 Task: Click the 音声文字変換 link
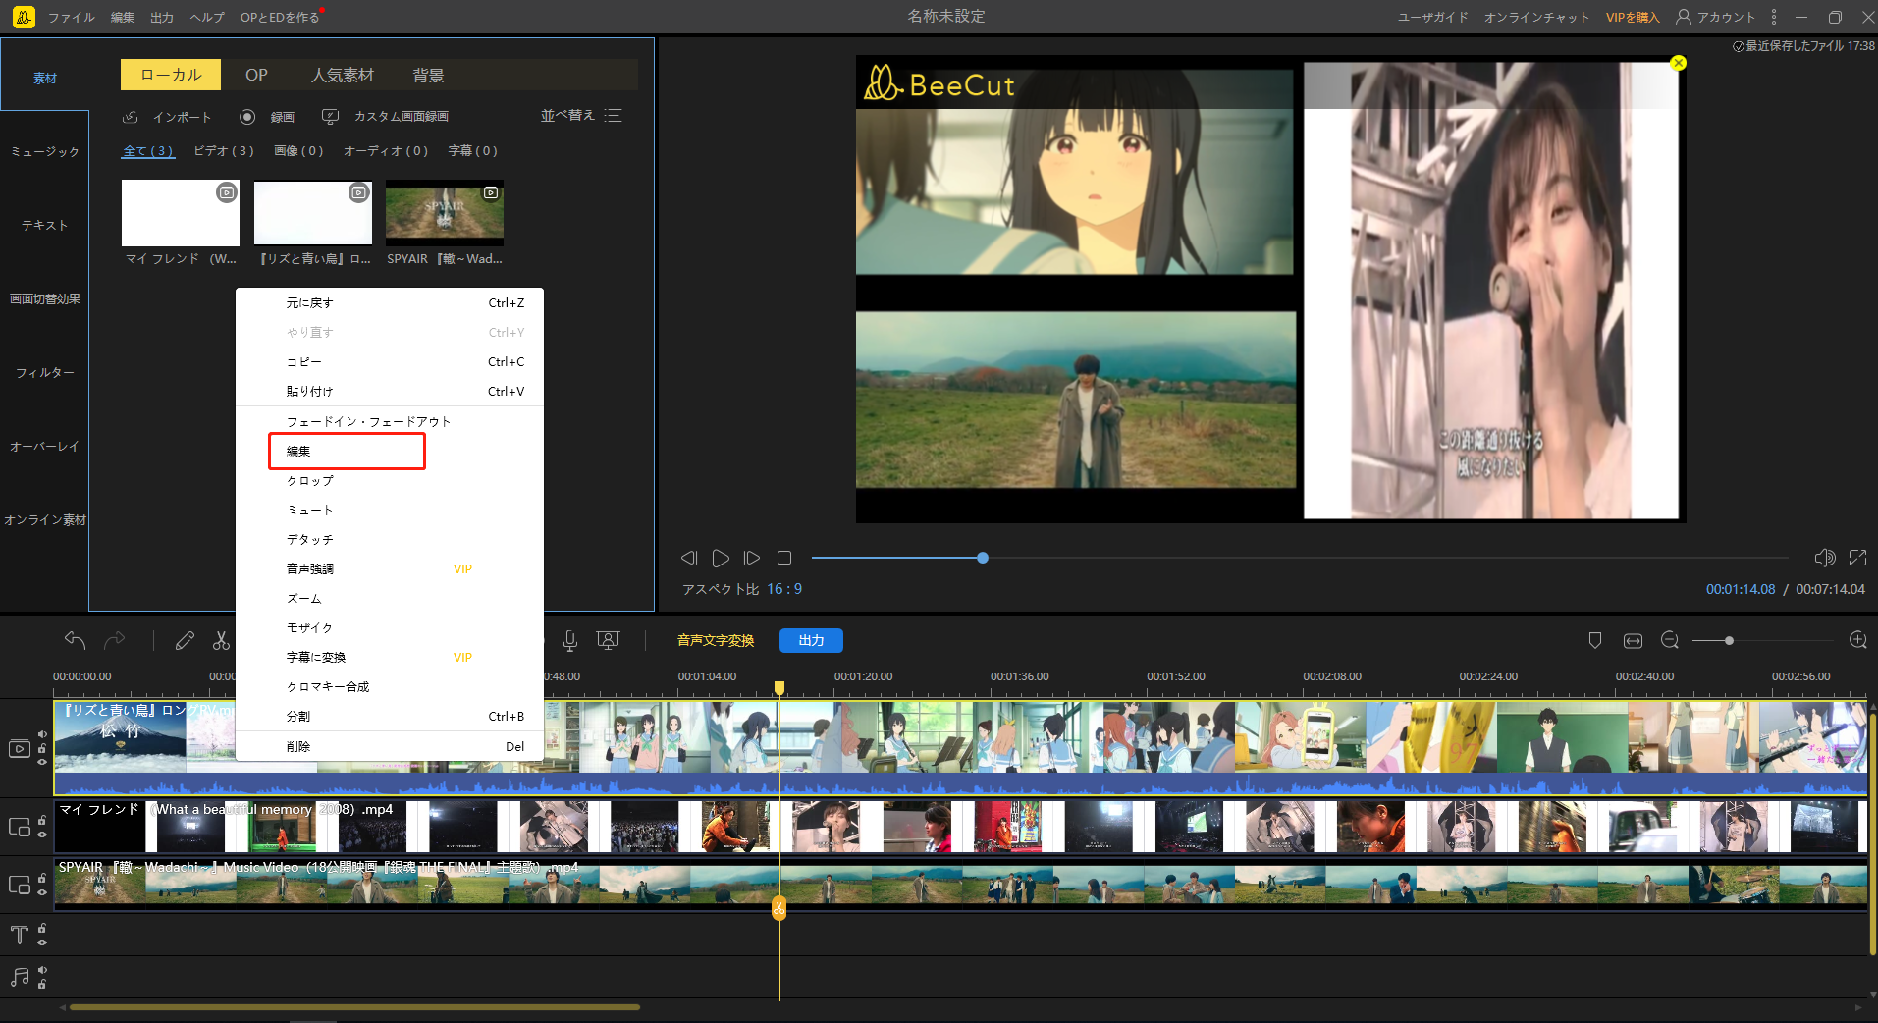(x=716, y=641)
